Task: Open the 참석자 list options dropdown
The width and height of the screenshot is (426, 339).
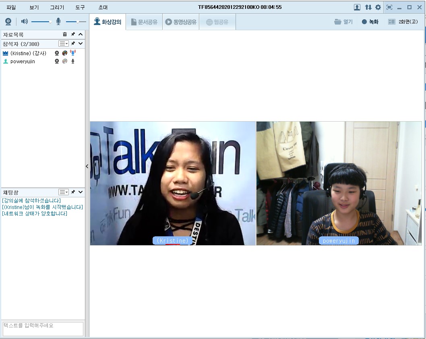Action: coord(64,43)
